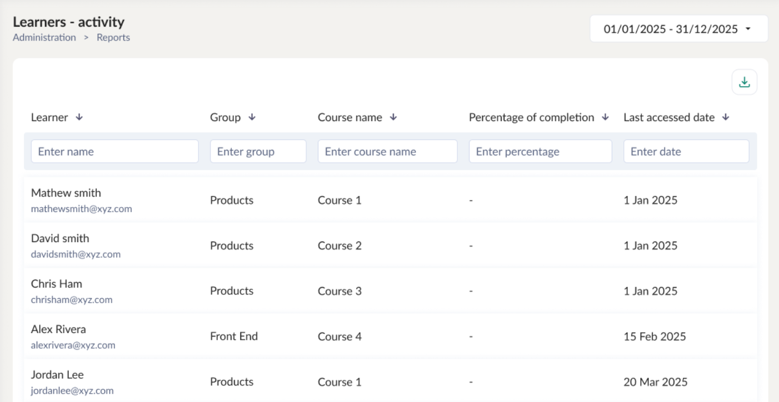The image size is (779, 402).
Task: Click the Front End group cell
Action: coord(233,336)
